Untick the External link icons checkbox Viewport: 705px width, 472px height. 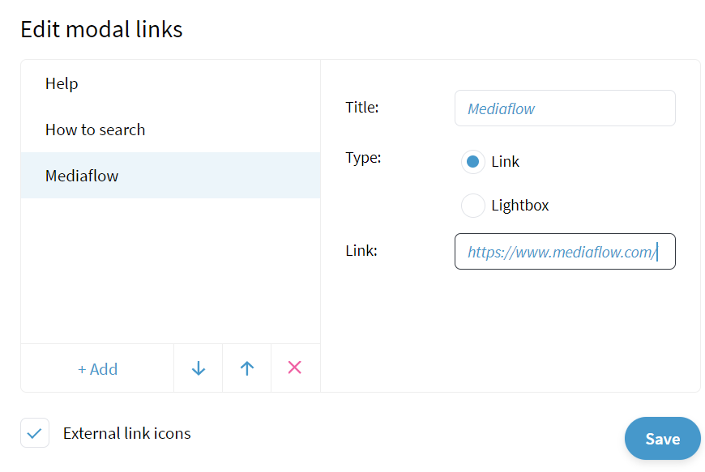click(x=35, y=433)
